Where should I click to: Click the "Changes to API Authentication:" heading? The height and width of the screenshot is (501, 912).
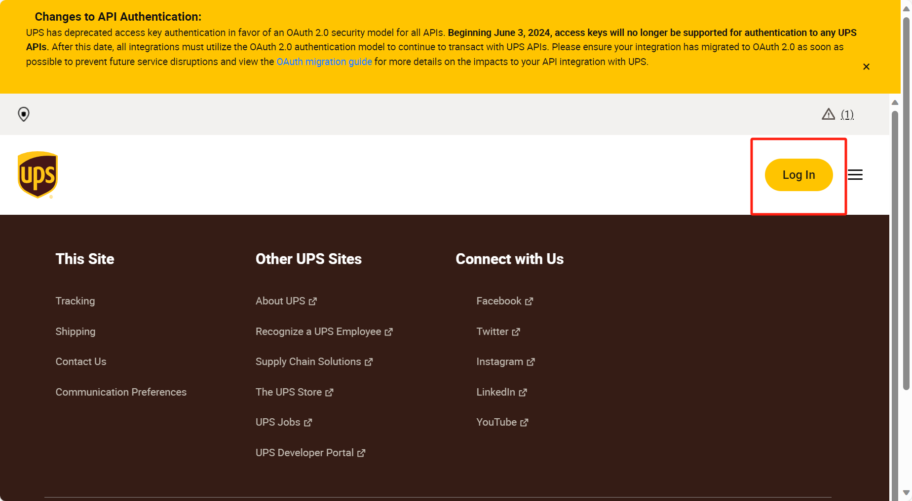pos(118,17)
